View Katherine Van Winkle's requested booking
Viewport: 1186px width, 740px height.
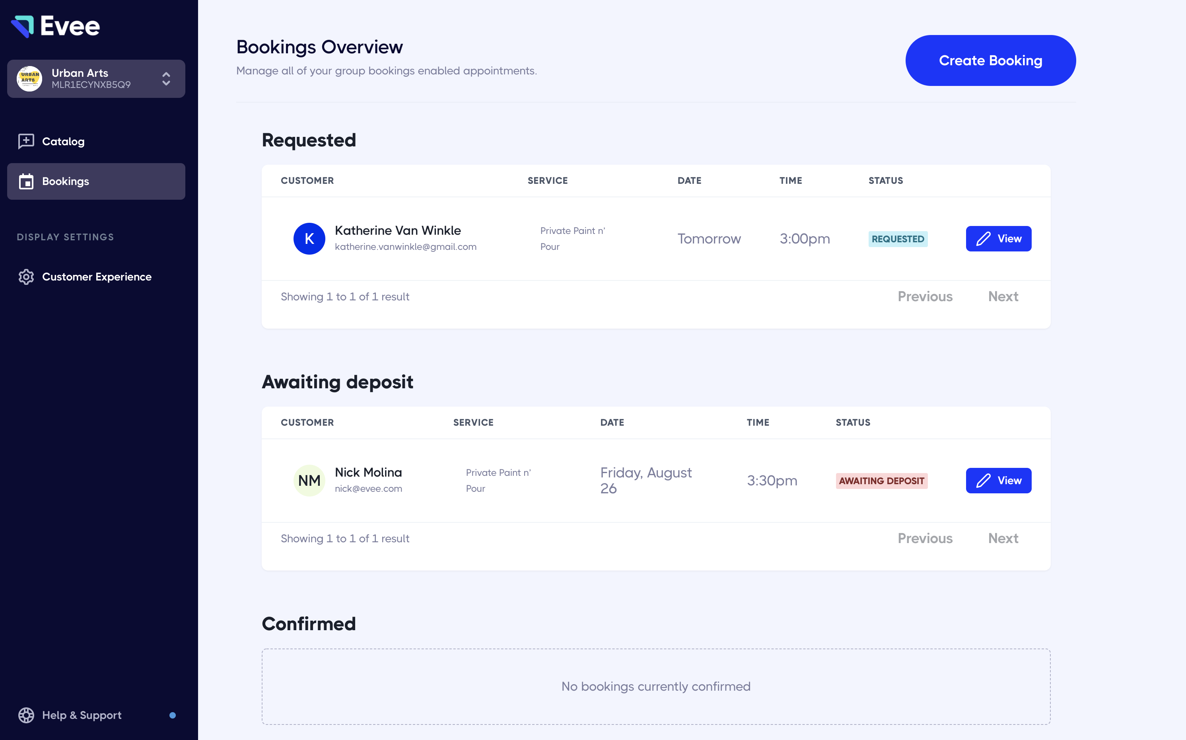[998, 239]
